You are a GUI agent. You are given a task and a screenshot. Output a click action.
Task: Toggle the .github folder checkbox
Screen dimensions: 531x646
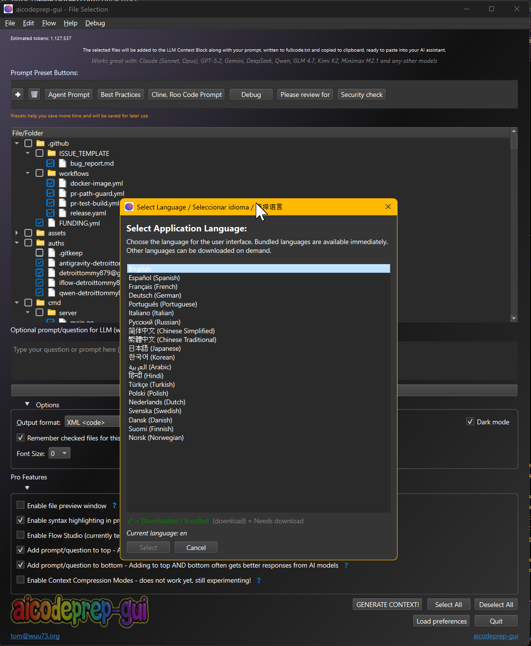[28, 143]
